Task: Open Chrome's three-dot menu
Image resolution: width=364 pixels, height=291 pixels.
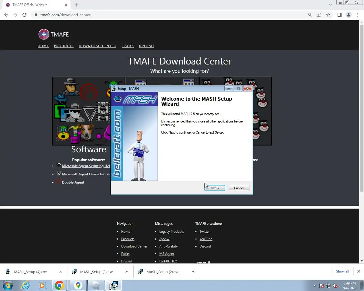Action: pos(358,15)
